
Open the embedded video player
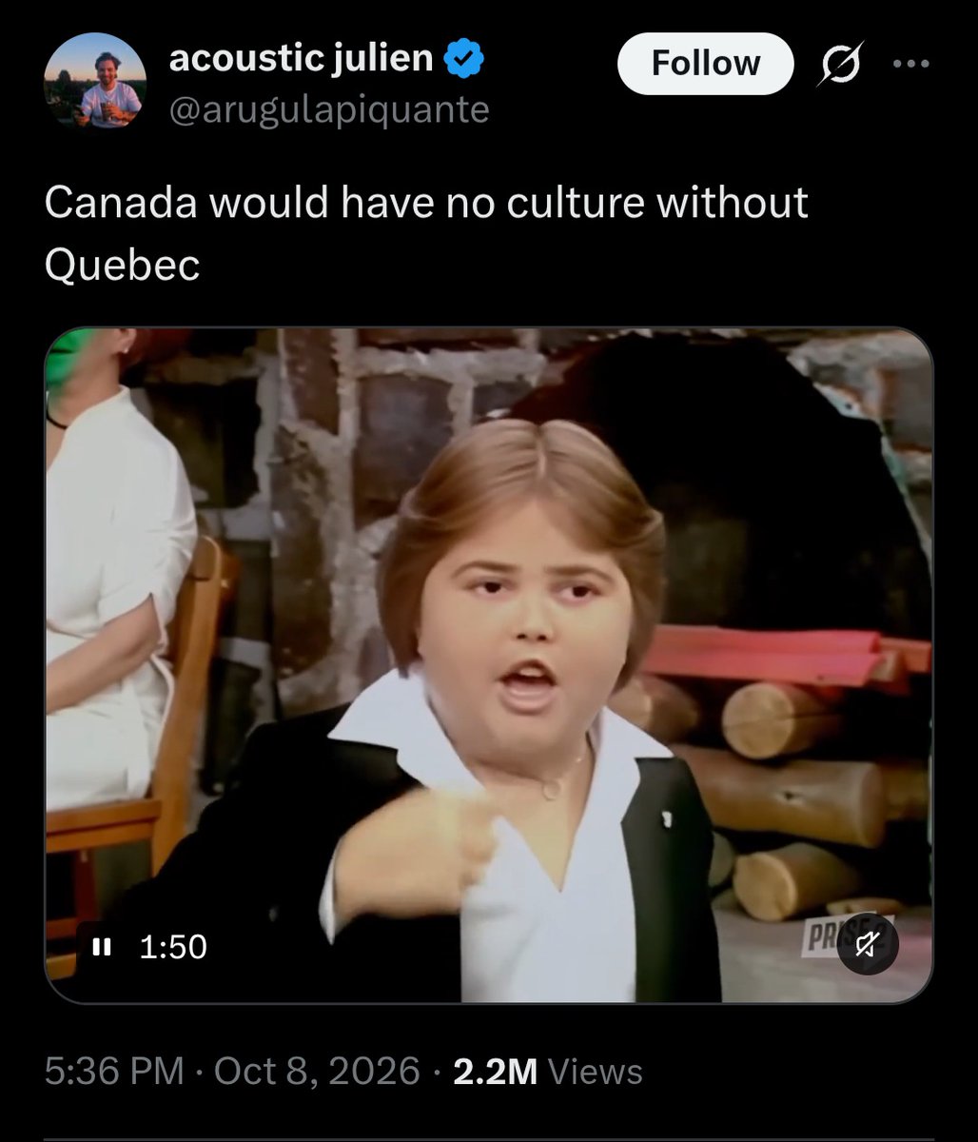488,665
